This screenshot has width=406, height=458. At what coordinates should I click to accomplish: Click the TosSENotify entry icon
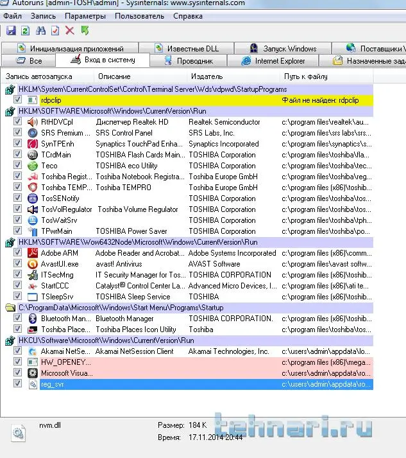(x=32, y=198)
